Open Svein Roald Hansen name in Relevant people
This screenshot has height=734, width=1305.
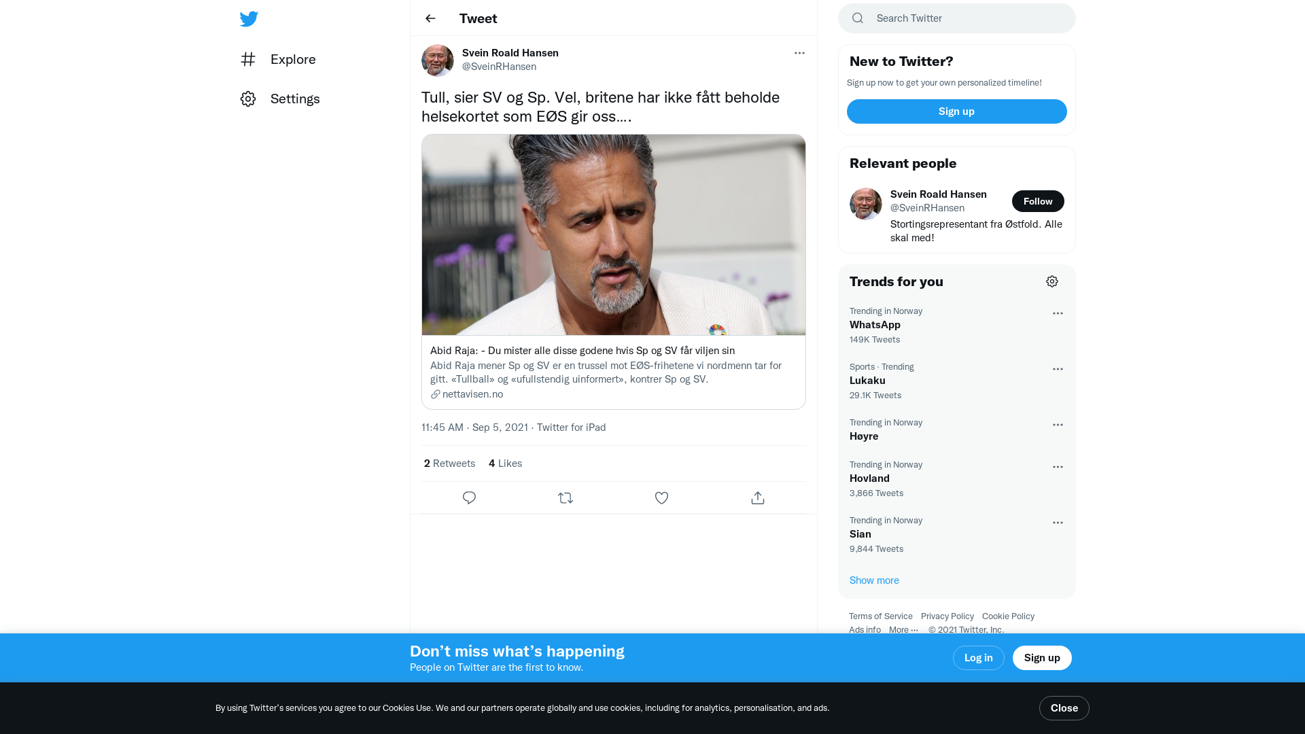point(939,194)
